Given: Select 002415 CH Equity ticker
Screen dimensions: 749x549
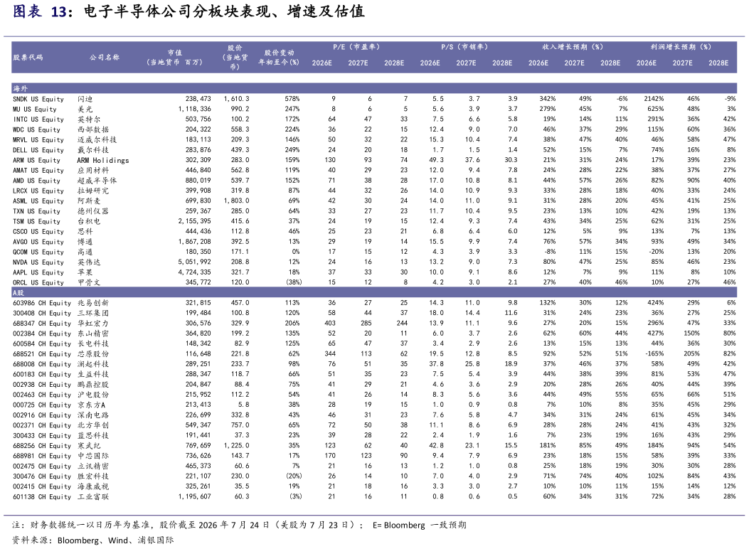Looking at the screenshot, I should tap(42, 486).
